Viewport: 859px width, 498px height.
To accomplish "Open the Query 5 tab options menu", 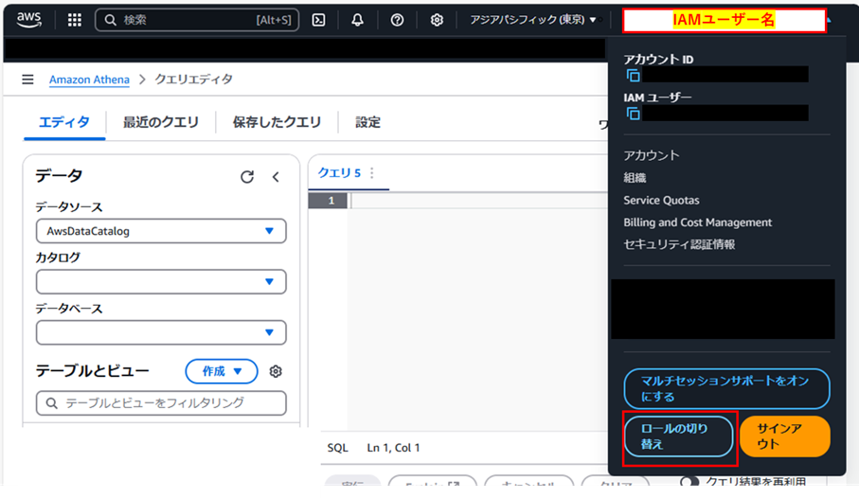I will click(372, 173).
